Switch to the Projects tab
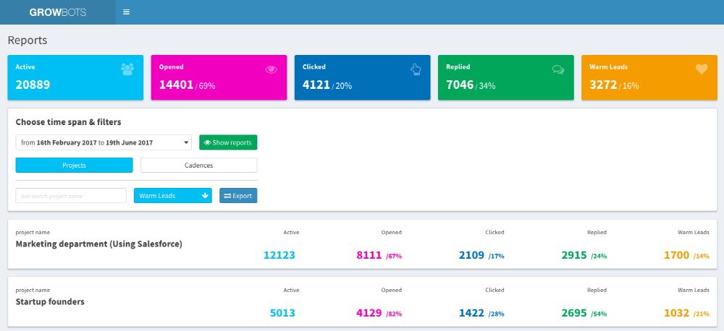This screenshot has width=724, height=331. tap(74, 165)
